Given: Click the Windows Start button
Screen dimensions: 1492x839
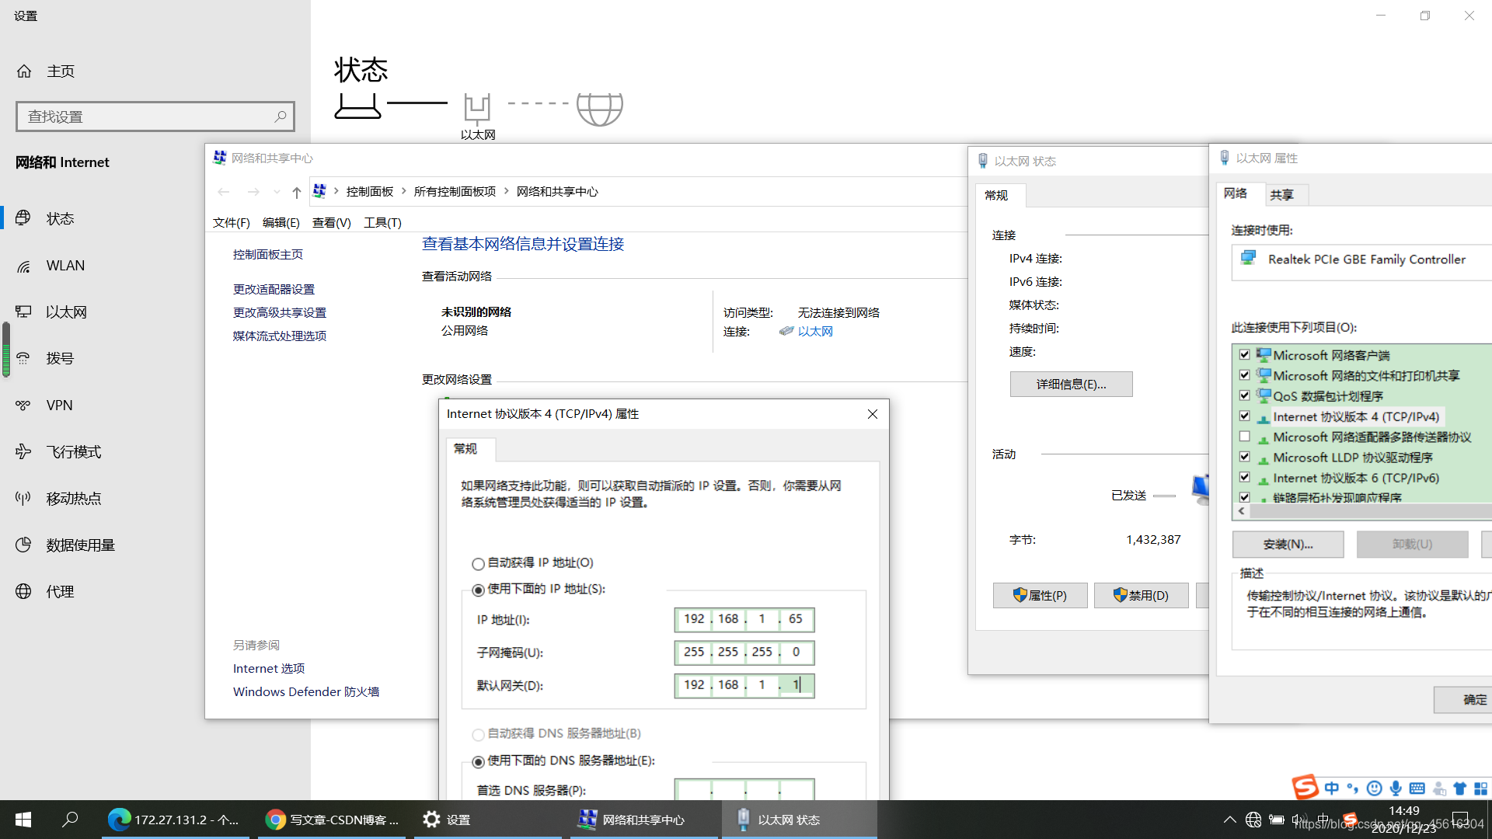Looking at the screenshot, I should coord(23,820).
